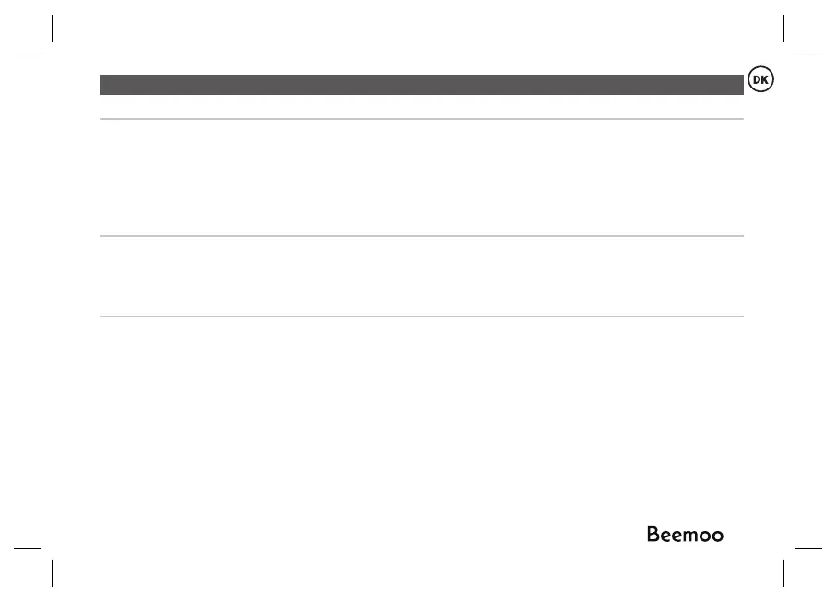The height and width of the screenshot is (601, 836).
Task: Click the final o in Beemoo logo
Action: coord(716,536)
